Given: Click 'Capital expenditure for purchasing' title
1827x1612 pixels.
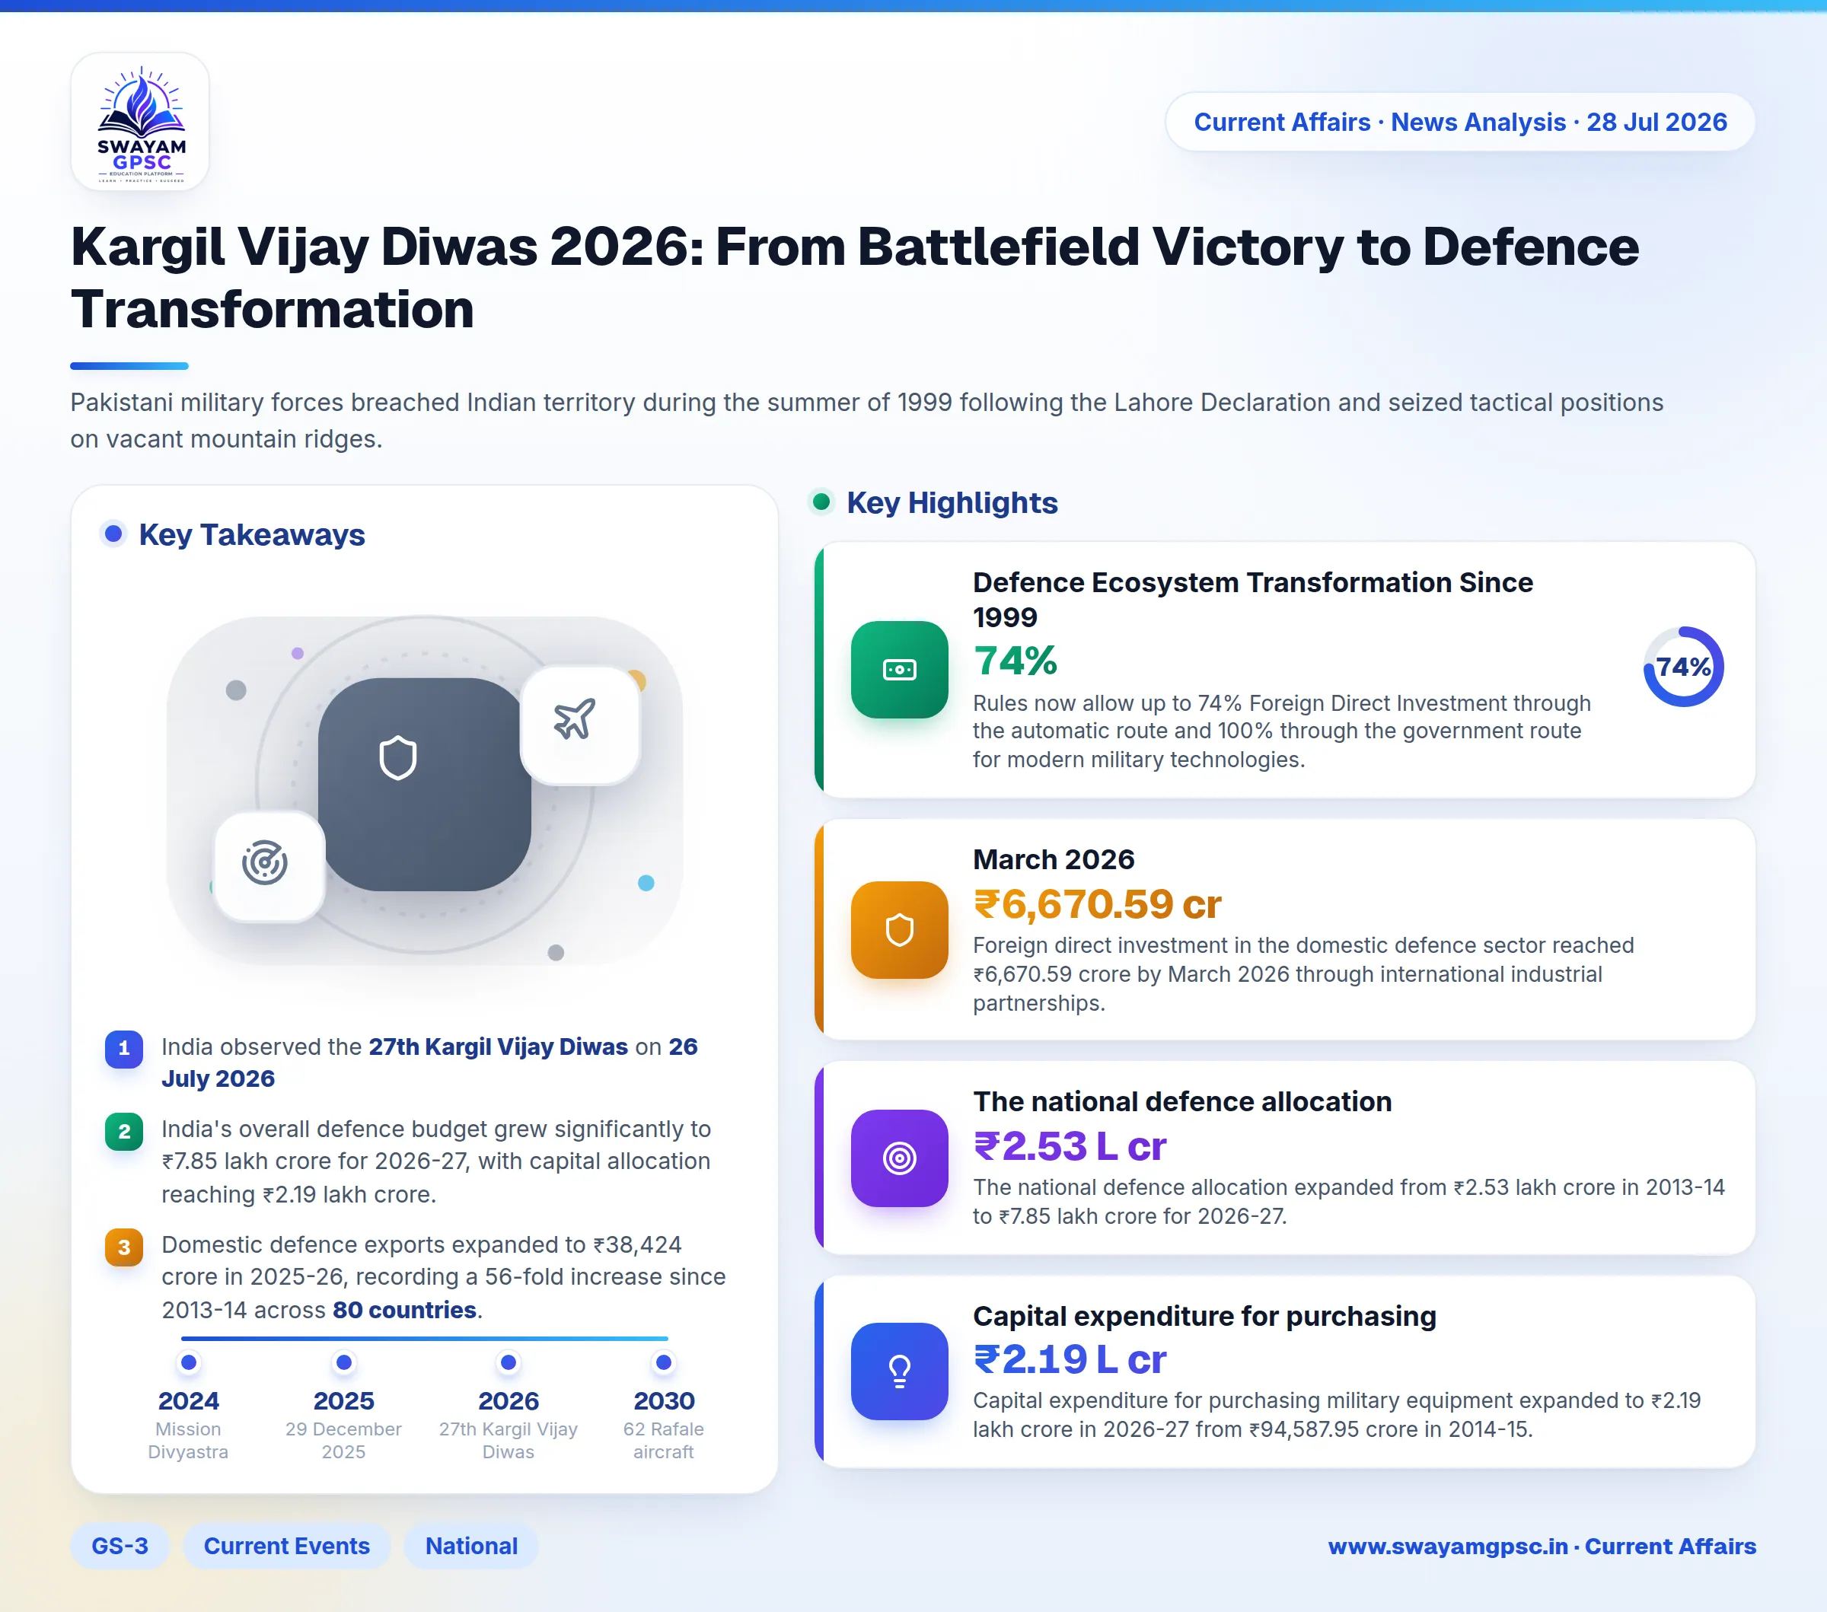Looking at the screenshot, I should click(x=1204, y=1316).
